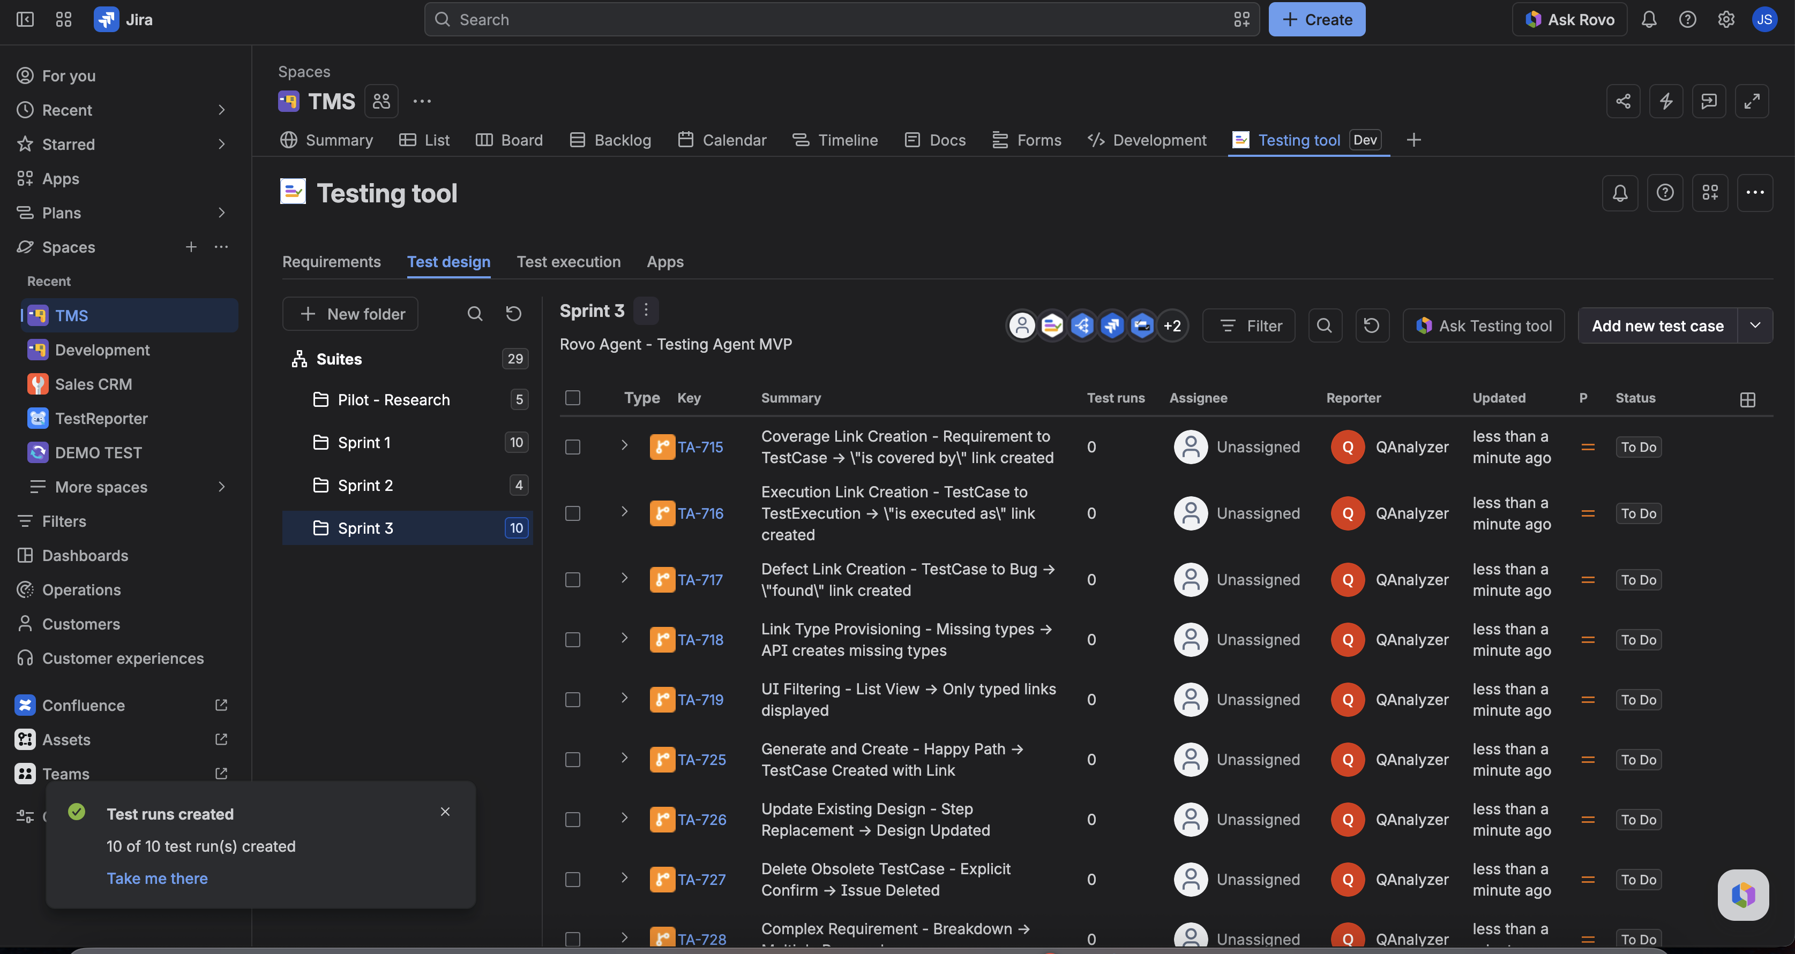The height and width of the screenshot is (954, 1795).
Task: Open Ask Testing tool button
Action: 1484,326
